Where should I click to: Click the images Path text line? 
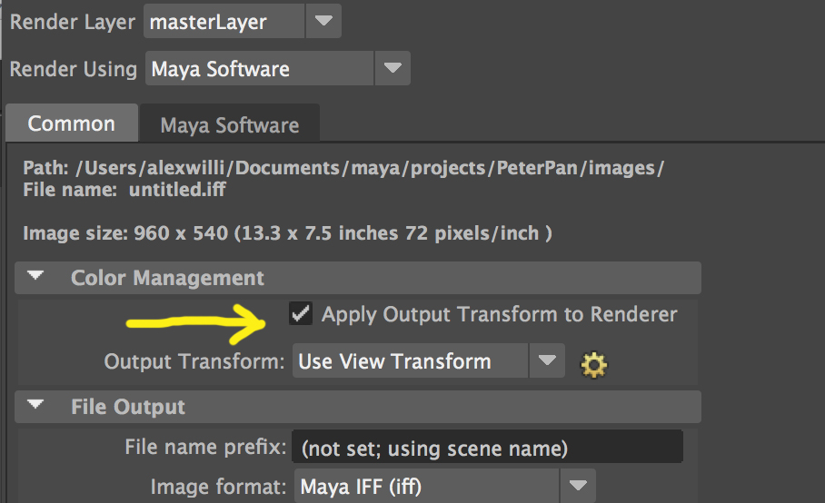point(343,168)
